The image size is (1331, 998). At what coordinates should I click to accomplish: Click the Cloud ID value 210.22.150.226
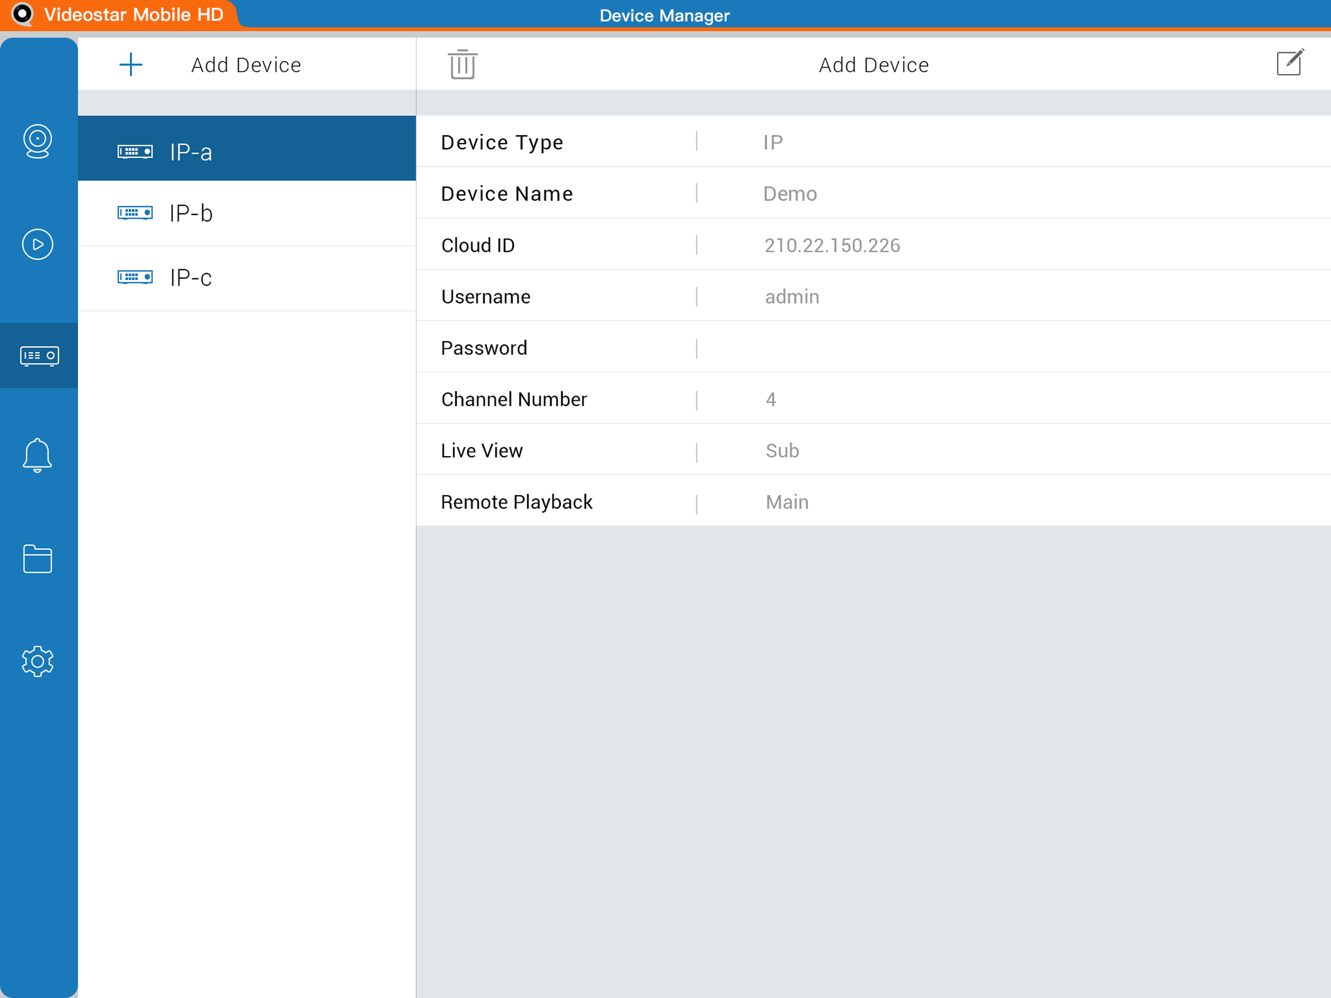coord(832,246)
